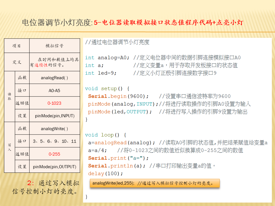Click the '返回值' label beside 0-255
Screen dimensions: 275x206
click(x=22, y=154)
